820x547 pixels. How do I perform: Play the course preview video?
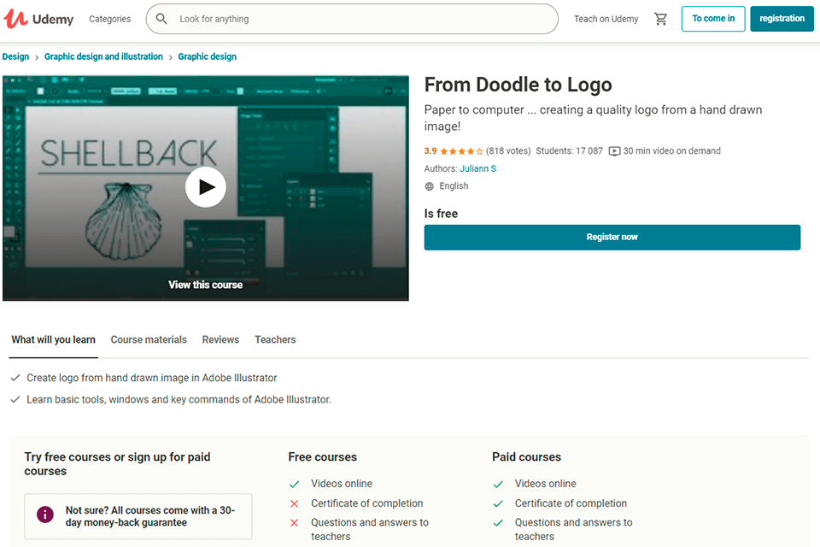(x=206, y=187)
